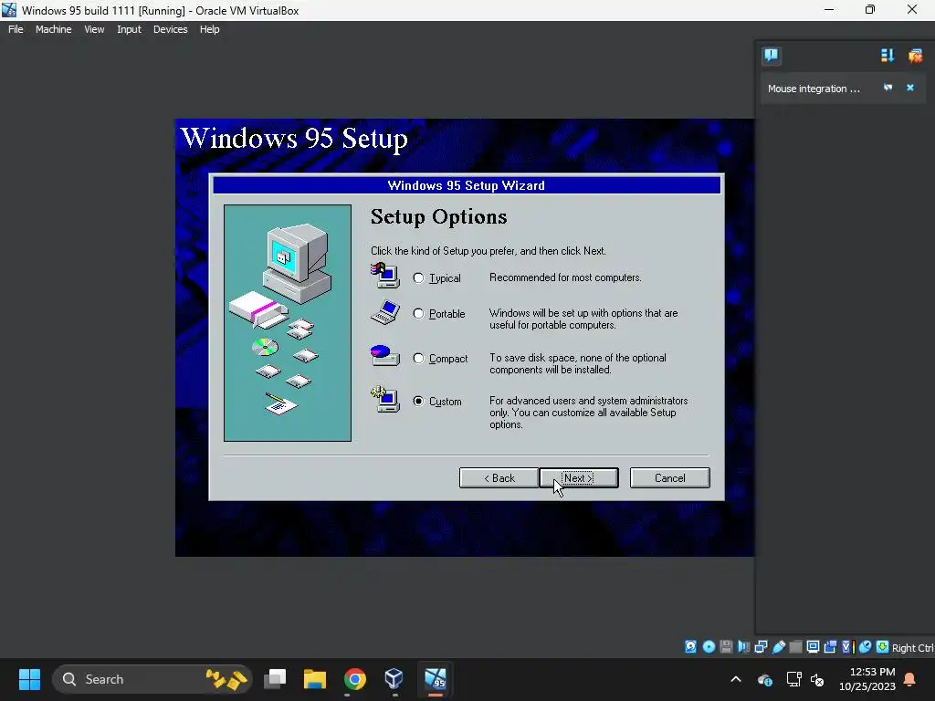Image resolution: width=935 pixels, height=701 pixels.
Task: Click the 'Right Ctrl' host key label
Action: pos(912,648)
